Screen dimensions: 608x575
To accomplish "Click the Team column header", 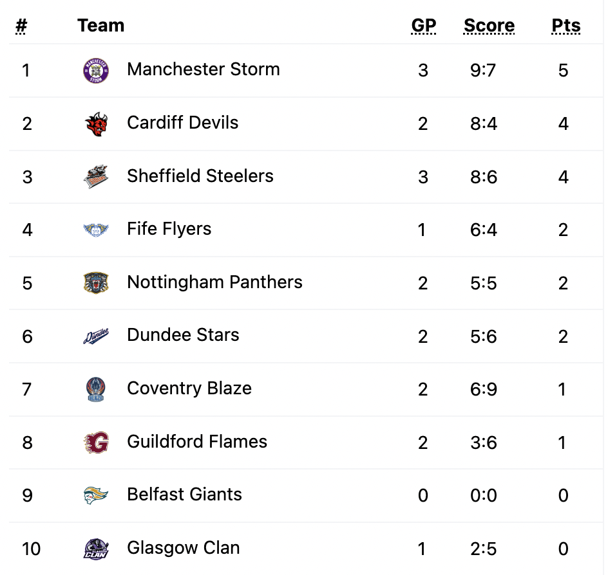I will point(101,26).
